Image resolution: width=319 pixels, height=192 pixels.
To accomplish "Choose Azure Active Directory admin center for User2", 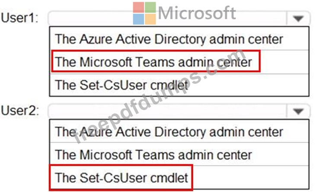I will click(169, 131).
